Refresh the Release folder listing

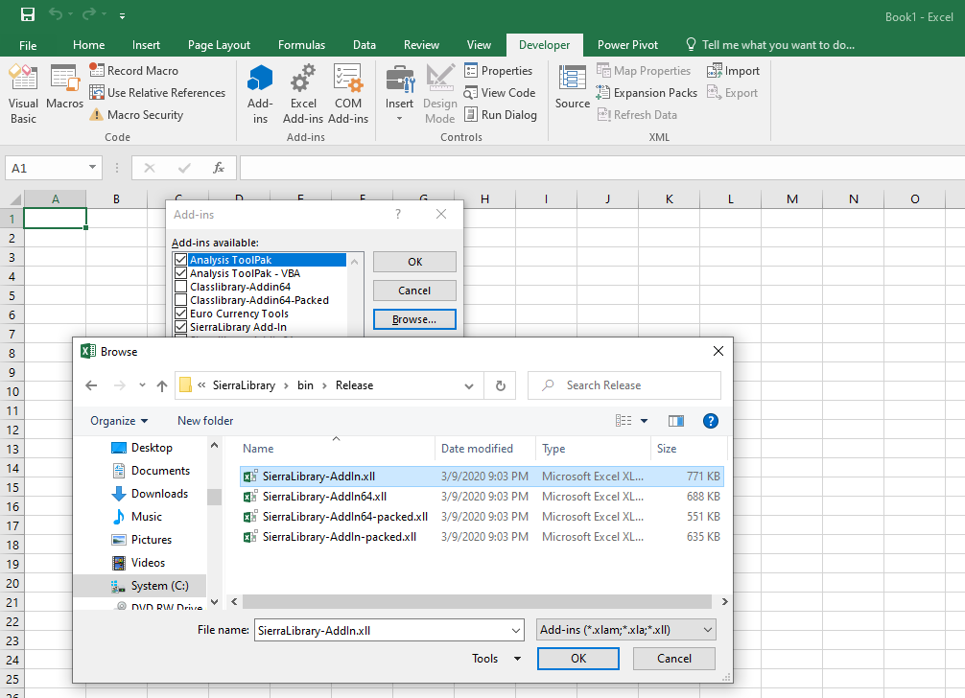501,385
